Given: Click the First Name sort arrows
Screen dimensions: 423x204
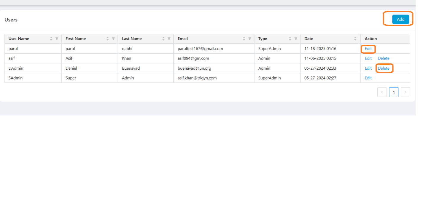Looking at the screenshot, I should (x=108, y=39).
